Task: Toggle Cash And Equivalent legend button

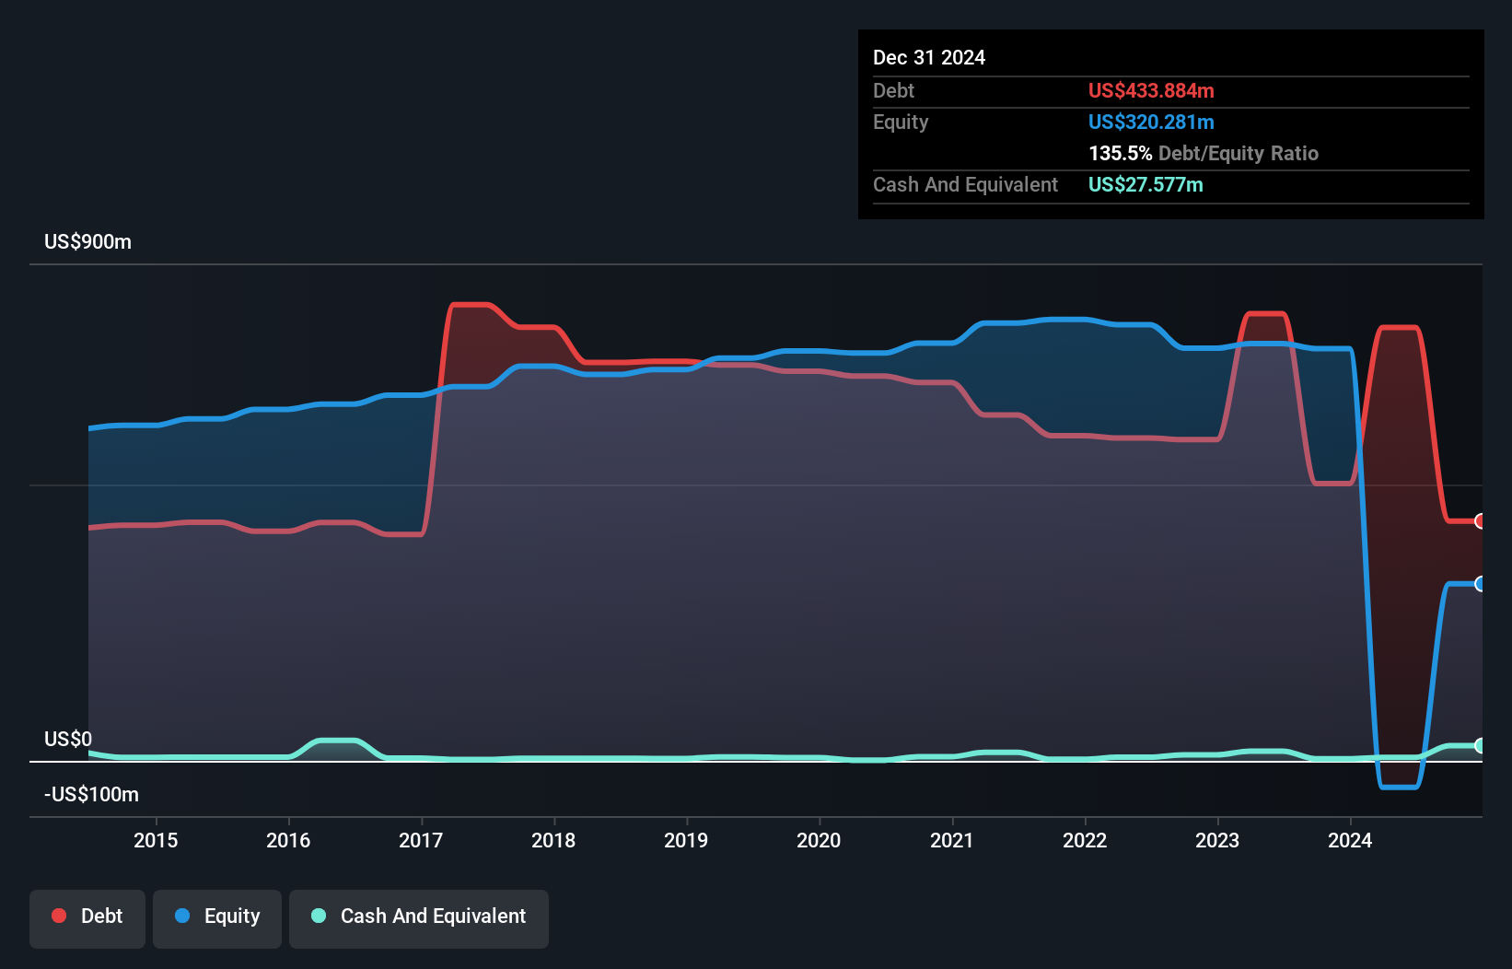Action: 419,918
